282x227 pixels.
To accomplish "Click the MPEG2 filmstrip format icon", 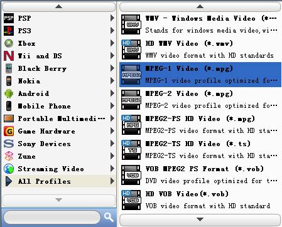I will pyautogui.click(x=131, y=100).
